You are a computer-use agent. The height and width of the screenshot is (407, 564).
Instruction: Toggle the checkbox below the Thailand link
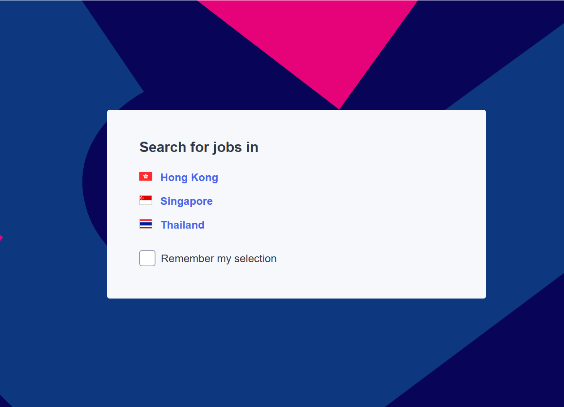pyautogui.click(x=147, y=258)
